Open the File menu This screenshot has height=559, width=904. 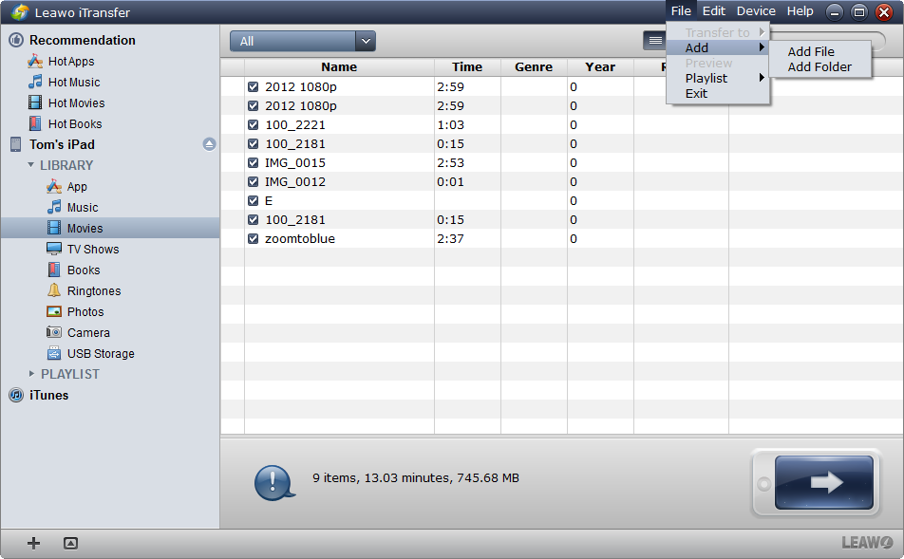point(681,11)
